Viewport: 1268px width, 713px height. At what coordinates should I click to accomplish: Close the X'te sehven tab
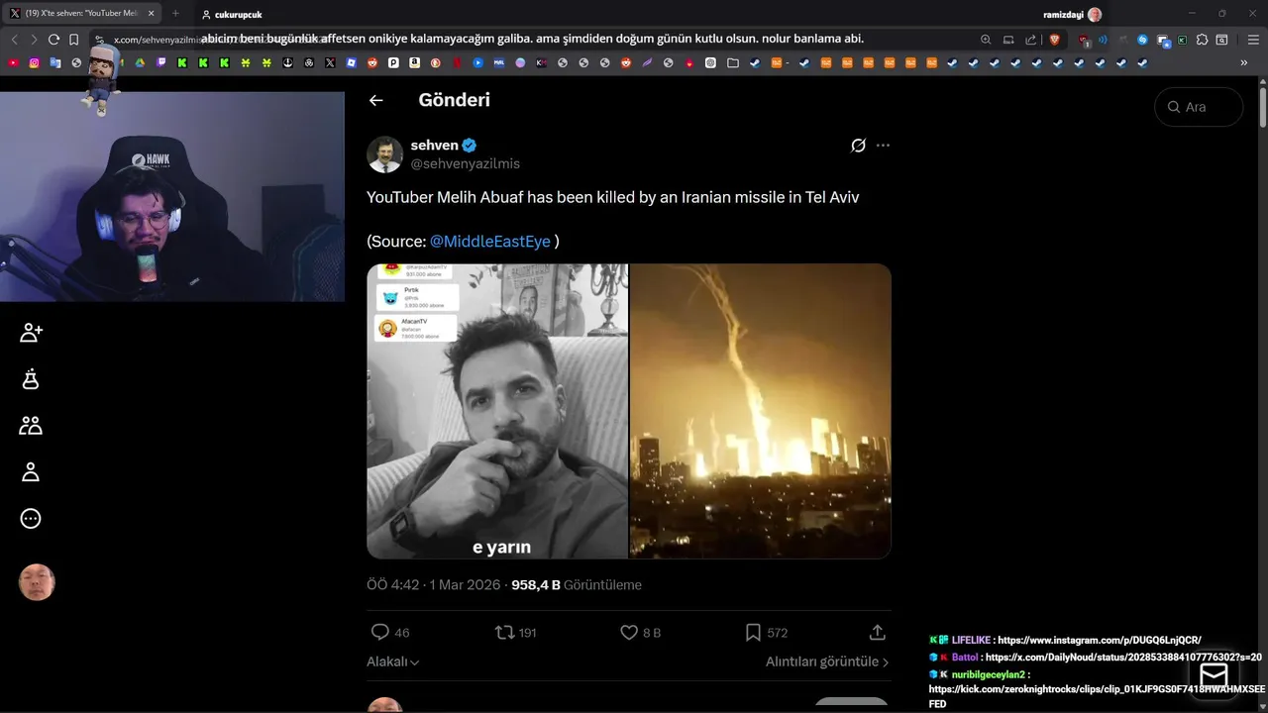(x=151, y=14)
